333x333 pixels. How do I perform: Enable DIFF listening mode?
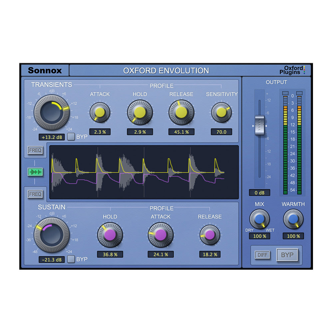pyautogui.click(x=262, y=255)
